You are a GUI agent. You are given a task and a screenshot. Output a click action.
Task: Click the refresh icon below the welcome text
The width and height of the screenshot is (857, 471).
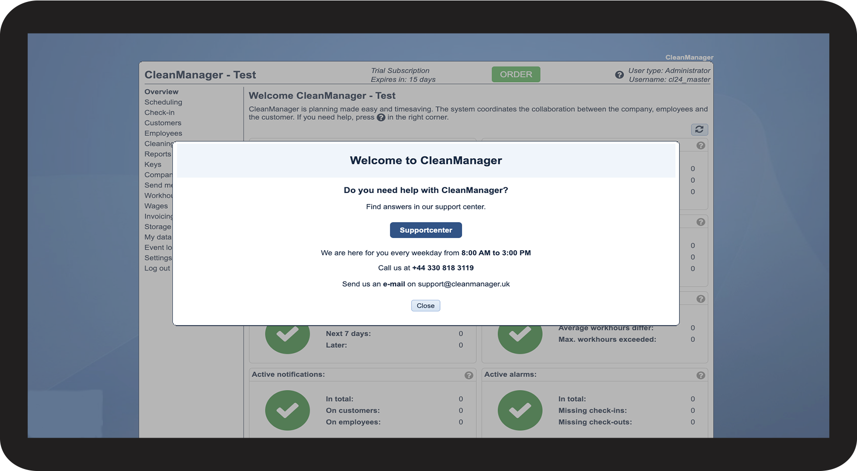click(x=699, y=130)
